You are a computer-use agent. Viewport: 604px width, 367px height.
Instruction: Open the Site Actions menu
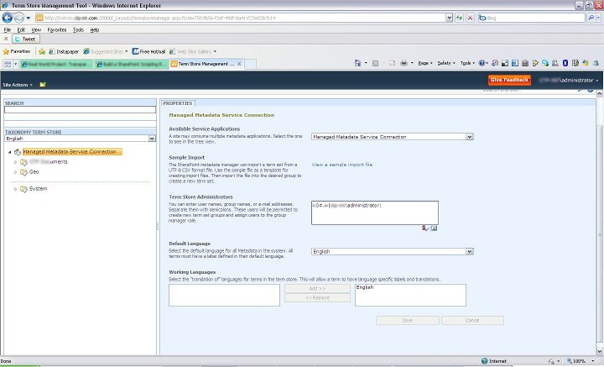(x=18, y=85)
